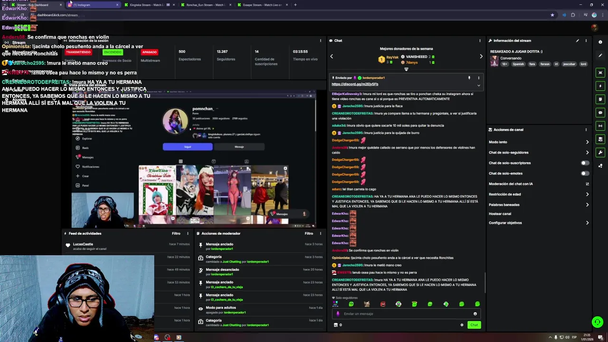The width and height of the screenshot is (608, 342).
Task: Switch to Stream - Kick Dashboard tab
Action: 36,5
